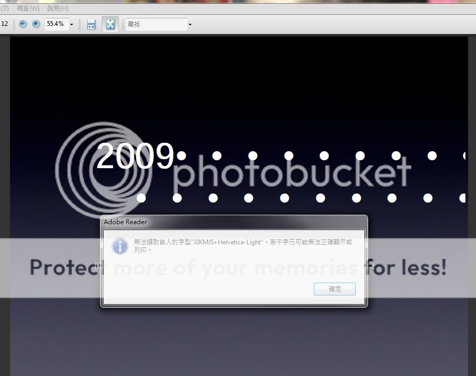Toggle the fit full page icon

click(x=110, y=24)
